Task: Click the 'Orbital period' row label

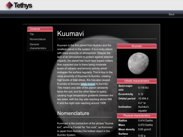Action: (127, 98)
